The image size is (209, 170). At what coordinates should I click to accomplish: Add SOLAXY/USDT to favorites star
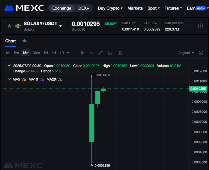[x=9, y=26]
